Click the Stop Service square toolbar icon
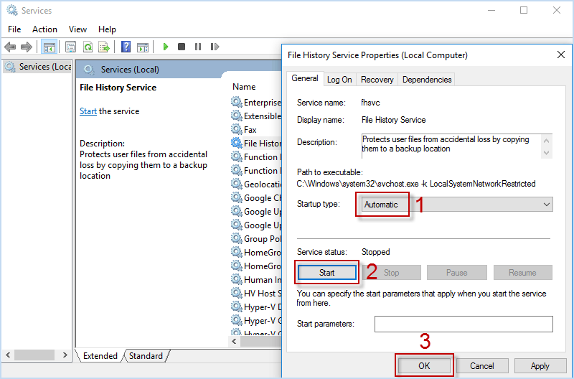Viewport: 574px width, 379px height. (182, 47)
